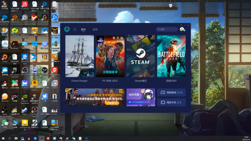Click 立即加速 on the NBA 2K22 card
This screenshot has width=251, height=141.
[110, 72]
